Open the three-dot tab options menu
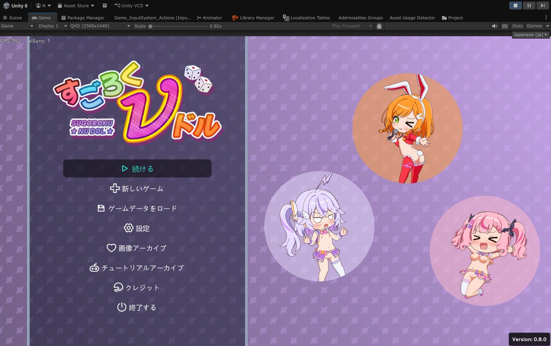 point(546,17)
